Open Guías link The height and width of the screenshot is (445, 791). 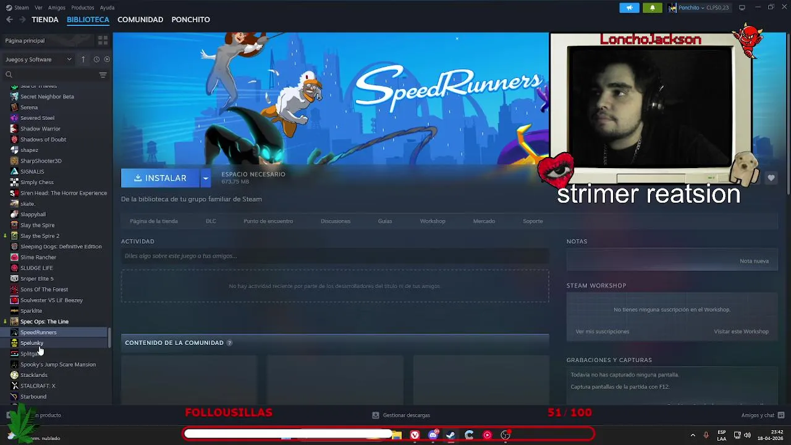point(385,221)
